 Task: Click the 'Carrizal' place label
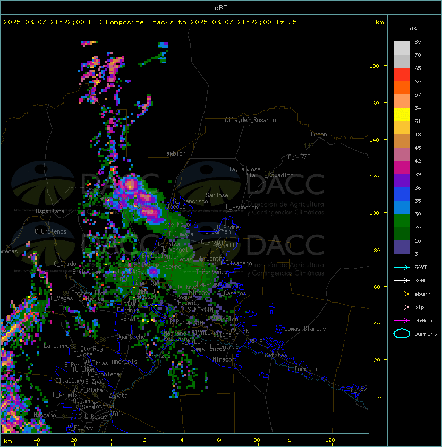(158, 356)
